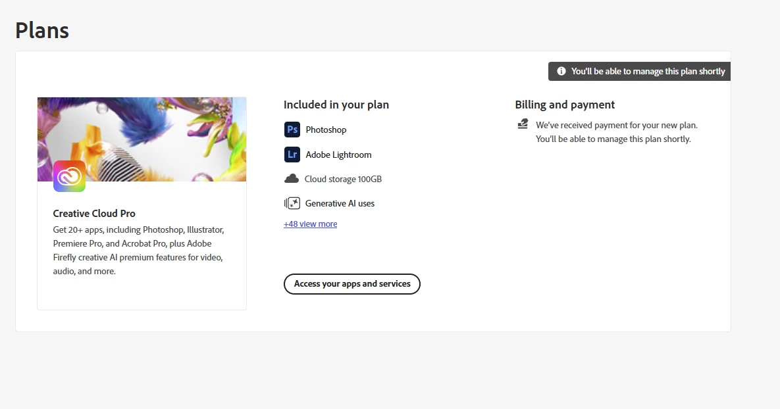Click the billing payment hand icon
The width and height of the screenshot is (780, 409).
pos(523,124)
